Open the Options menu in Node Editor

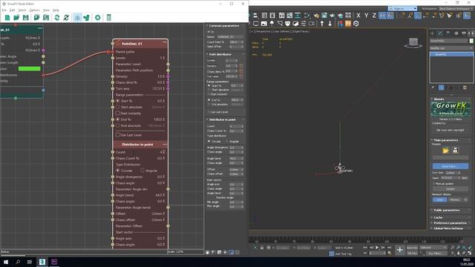(x=35, y=10)
